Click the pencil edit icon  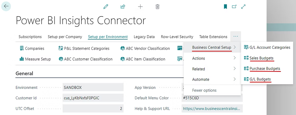click(106, 7)
